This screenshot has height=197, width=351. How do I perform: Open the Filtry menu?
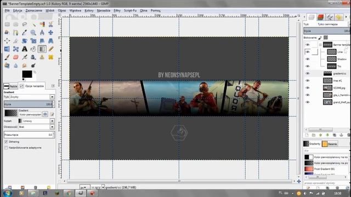pyautogui.click(x=117, y=10)
